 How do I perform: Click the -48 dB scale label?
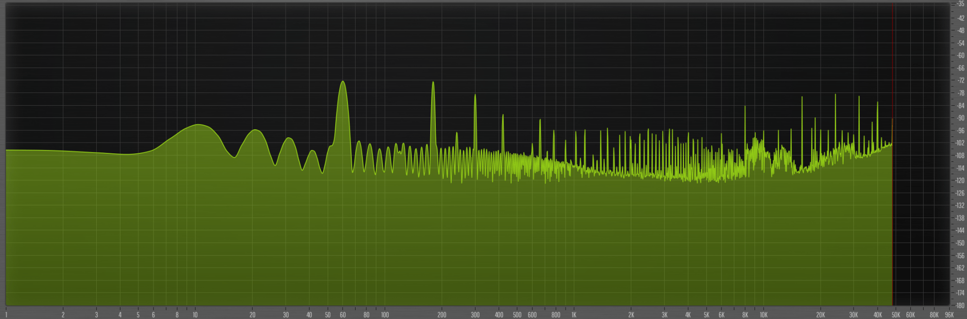[960, 30]
